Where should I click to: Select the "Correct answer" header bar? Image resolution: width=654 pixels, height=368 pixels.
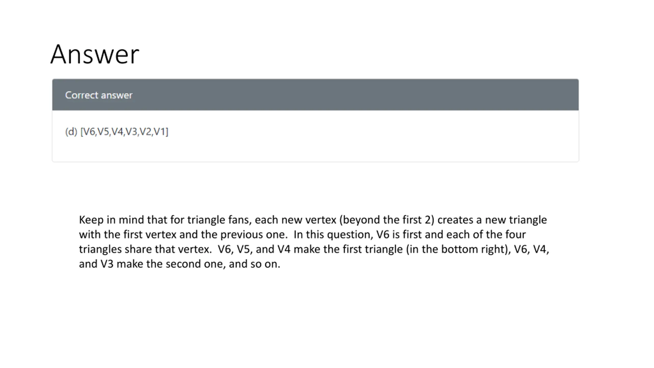316,95
